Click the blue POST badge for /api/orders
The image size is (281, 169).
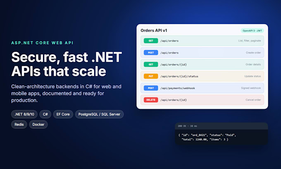coord(151,53)
